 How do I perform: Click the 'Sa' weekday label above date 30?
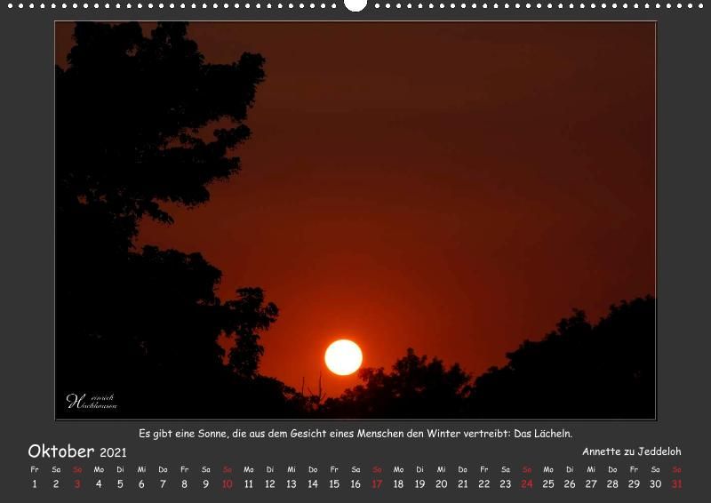point(655,469)
